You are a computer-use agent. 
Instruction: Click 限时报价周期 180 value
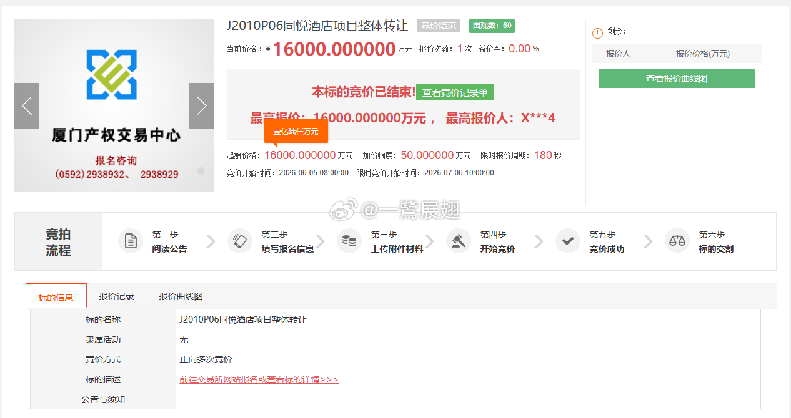(543, 155)
